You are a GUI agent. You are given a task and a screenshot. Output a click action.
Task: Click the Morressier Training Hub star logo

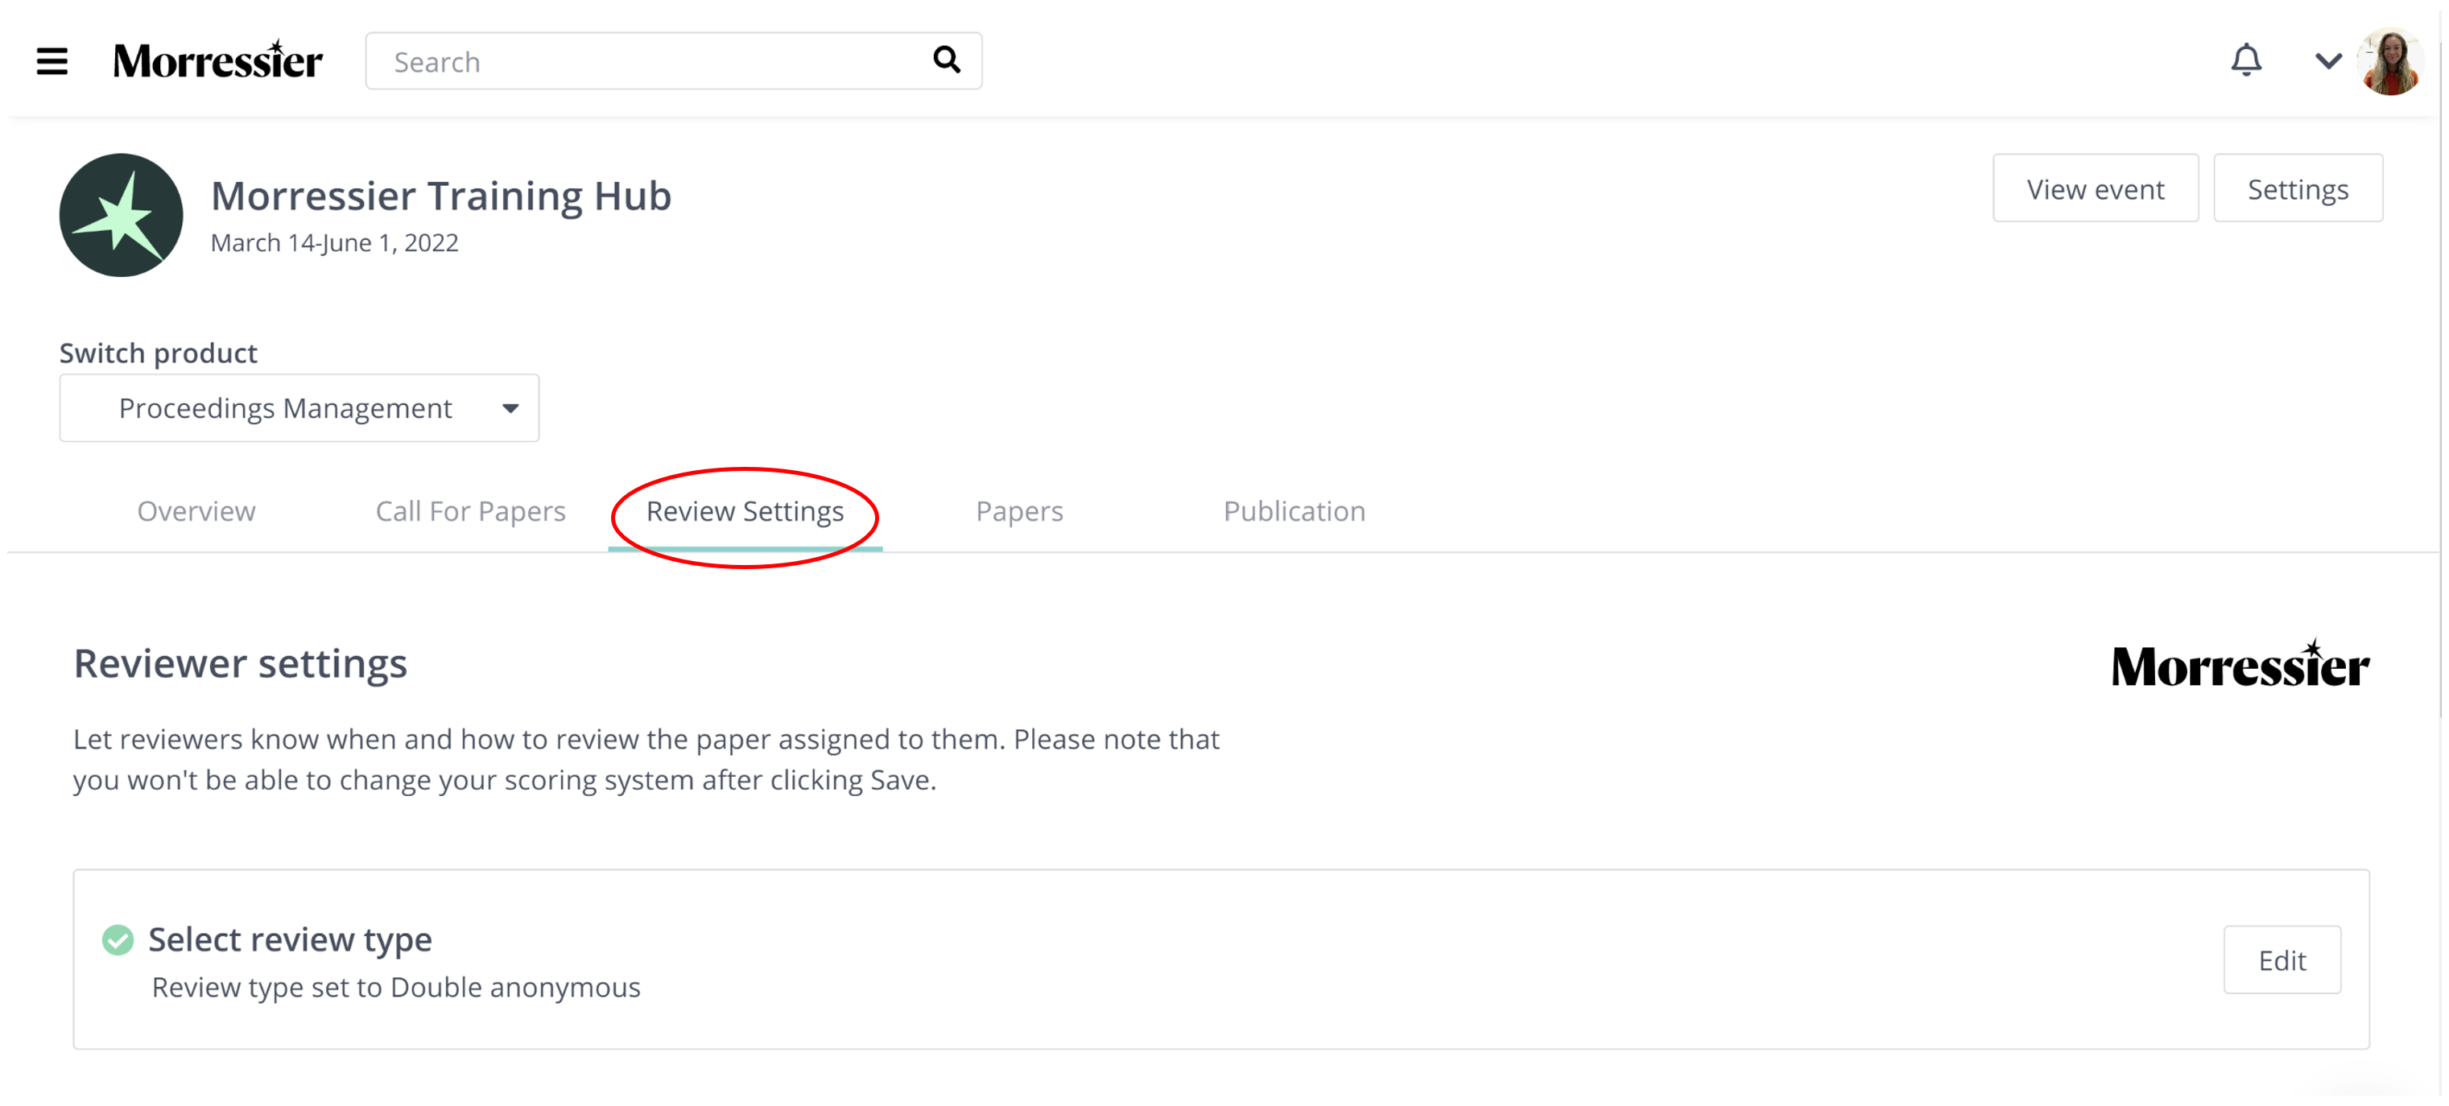(x=121, y=216)
